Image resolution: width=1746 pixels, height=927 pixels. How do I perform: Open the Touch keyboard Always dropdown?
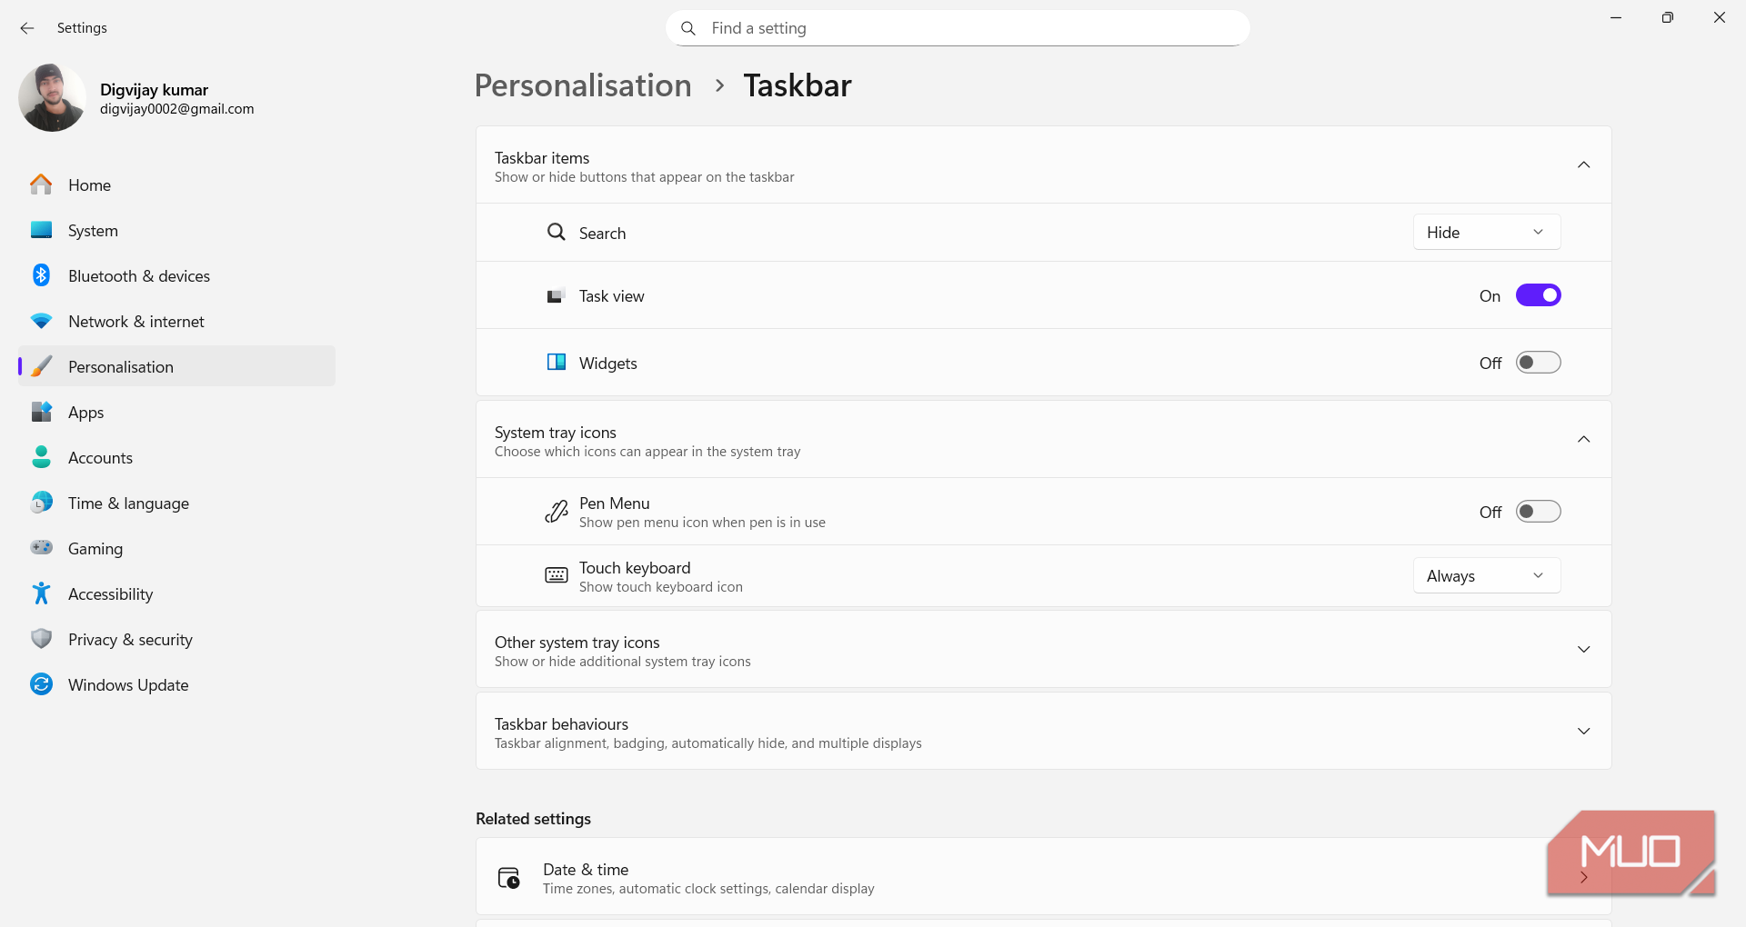click(x=1486, y=576)
